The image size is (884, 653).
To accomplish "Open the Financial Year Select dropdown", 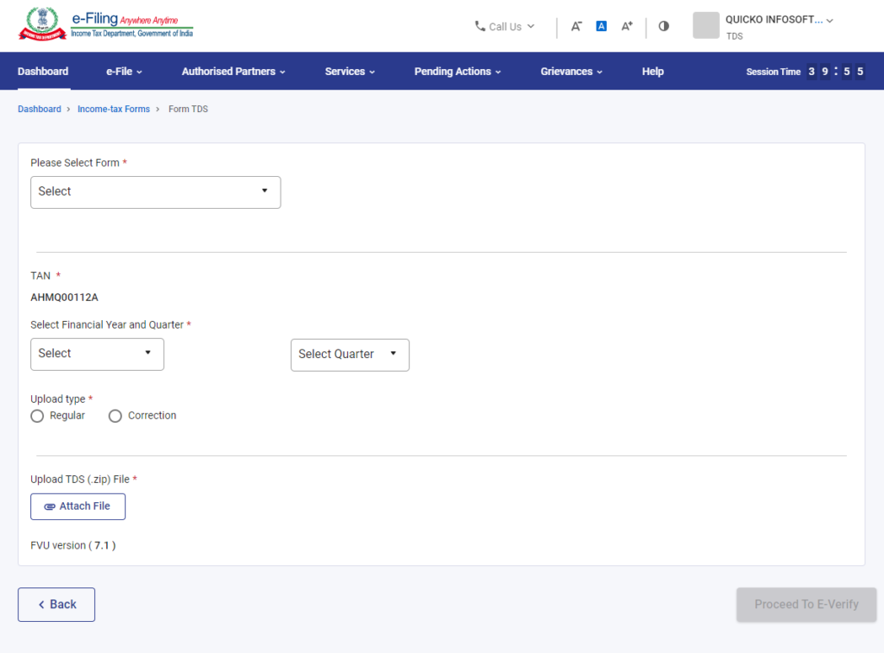I will tap(97, 354).
